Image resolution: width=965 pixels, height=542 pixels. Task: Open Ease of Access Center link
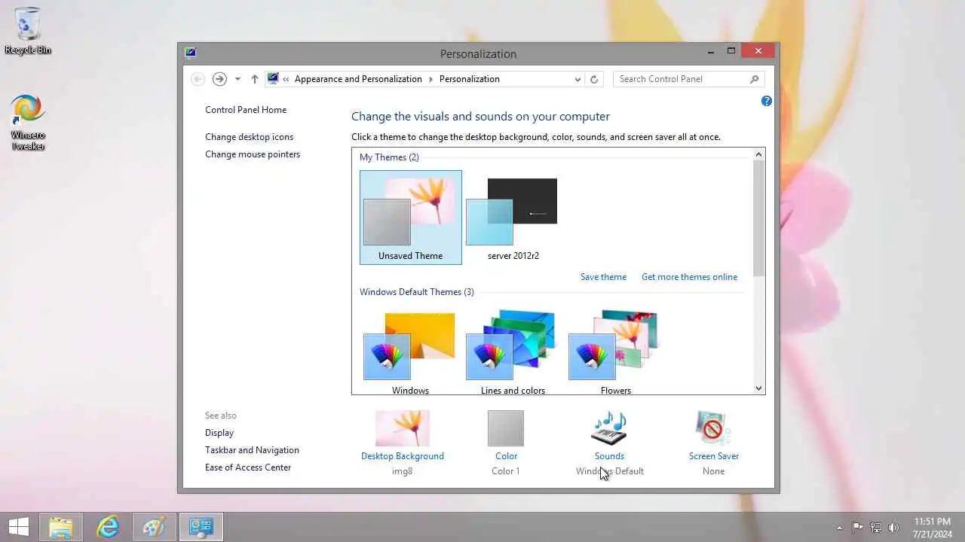(248, 467)
